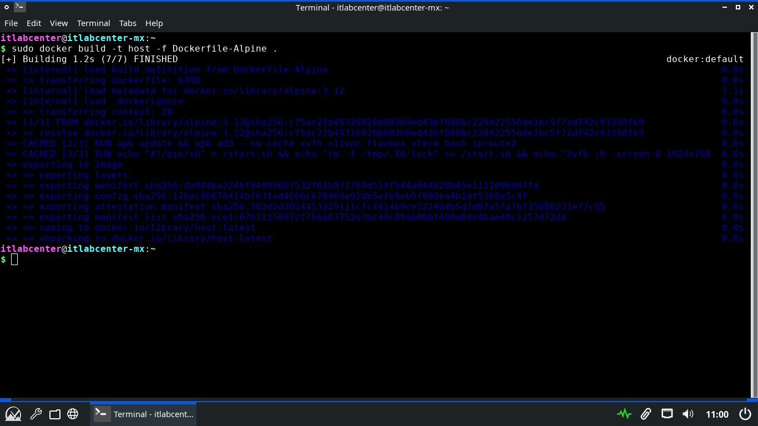The height and width of the screenshot is (426, 758).
Task: Open the MX Linux start menu
Action: click(x=13, y=414)
